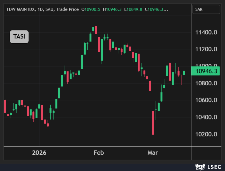This screenshot has width=225, height=171.
Task: Click the TASI label button
Action: click(19, 36)
